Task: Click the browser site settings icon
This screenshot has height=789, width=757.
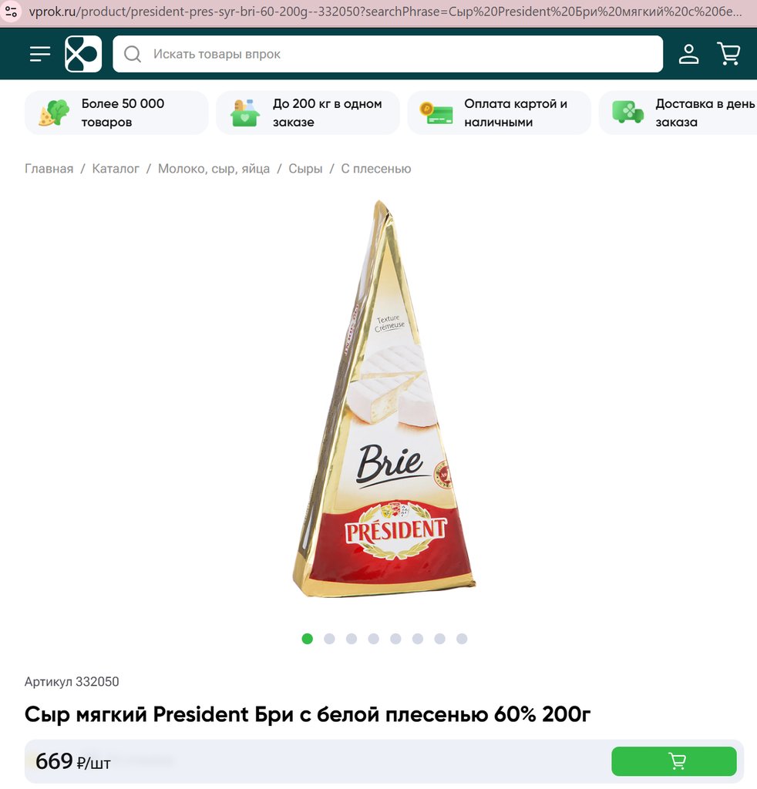Action: pyautogui.click(x=11, y=12)
